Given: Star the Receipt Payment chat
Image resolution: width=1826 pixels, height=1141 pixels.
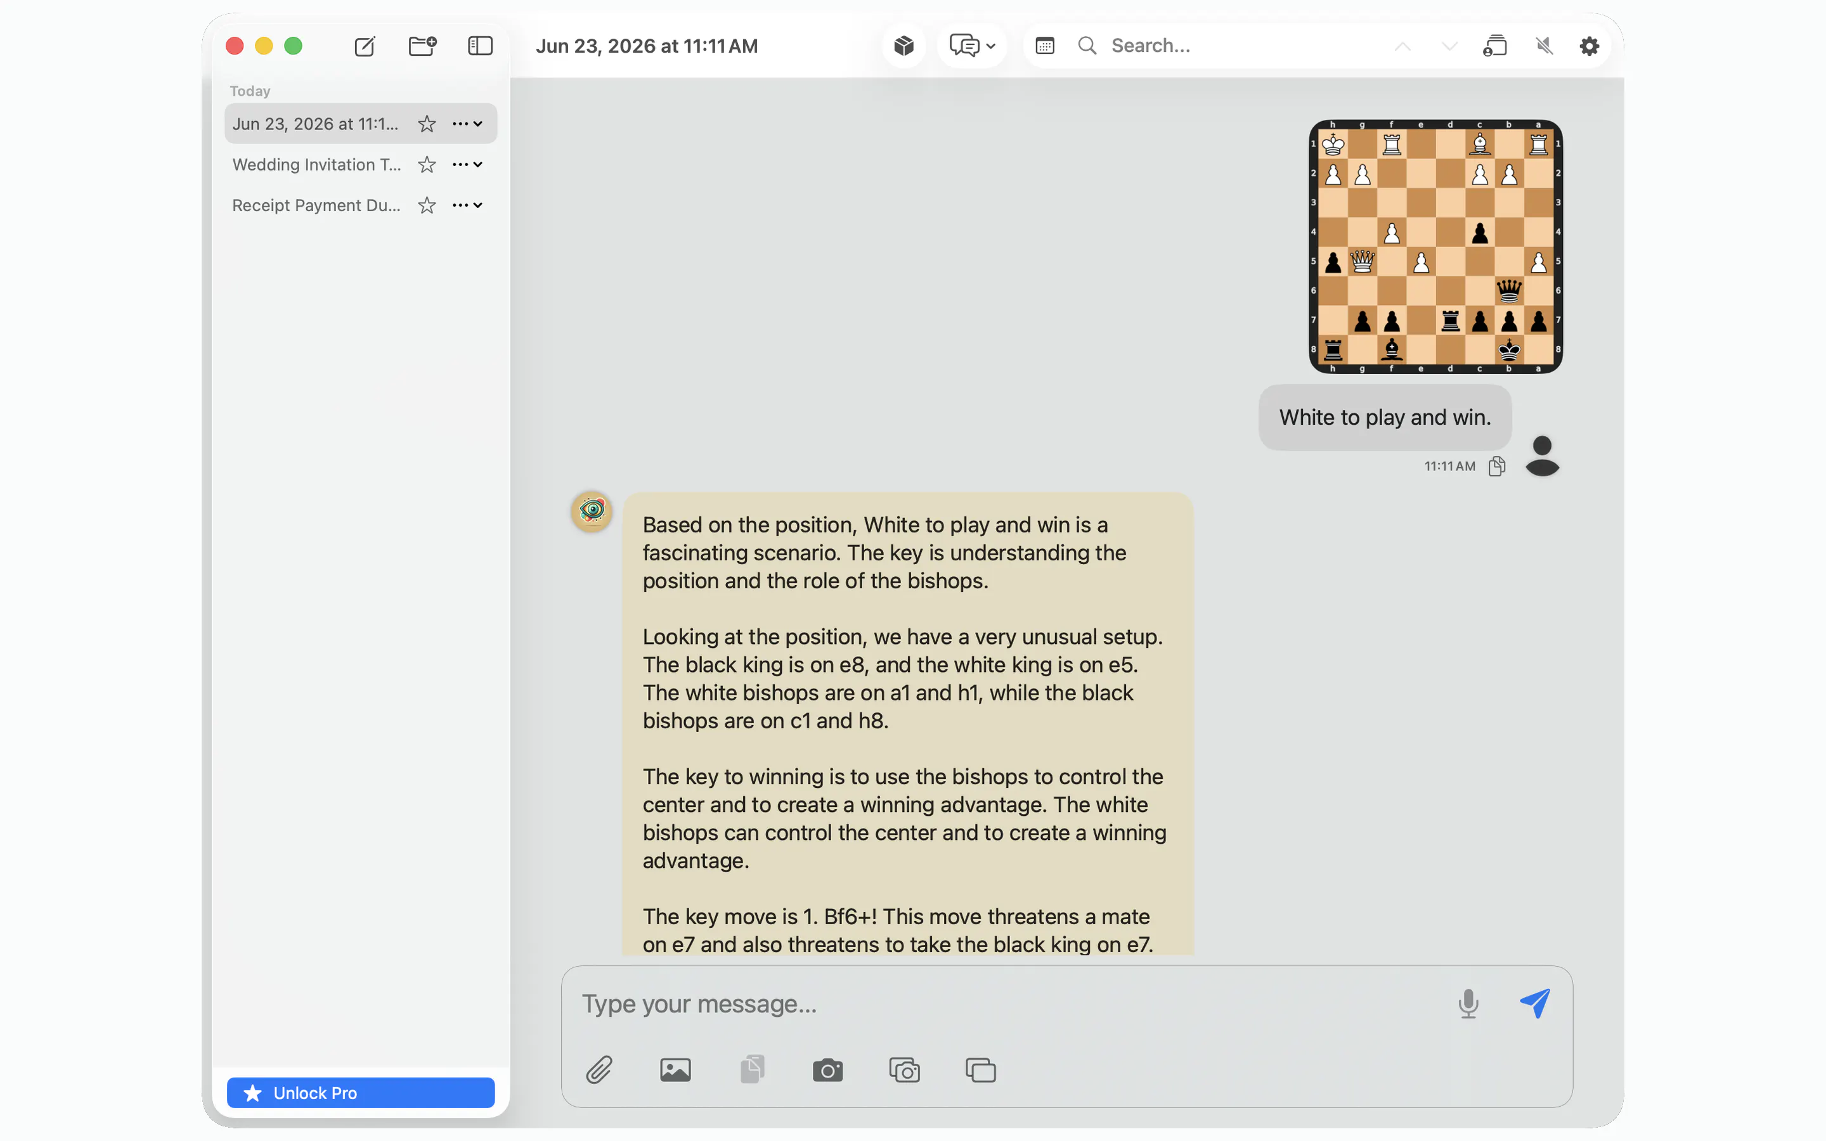Looking at the screenshot, I should point(427,205).
